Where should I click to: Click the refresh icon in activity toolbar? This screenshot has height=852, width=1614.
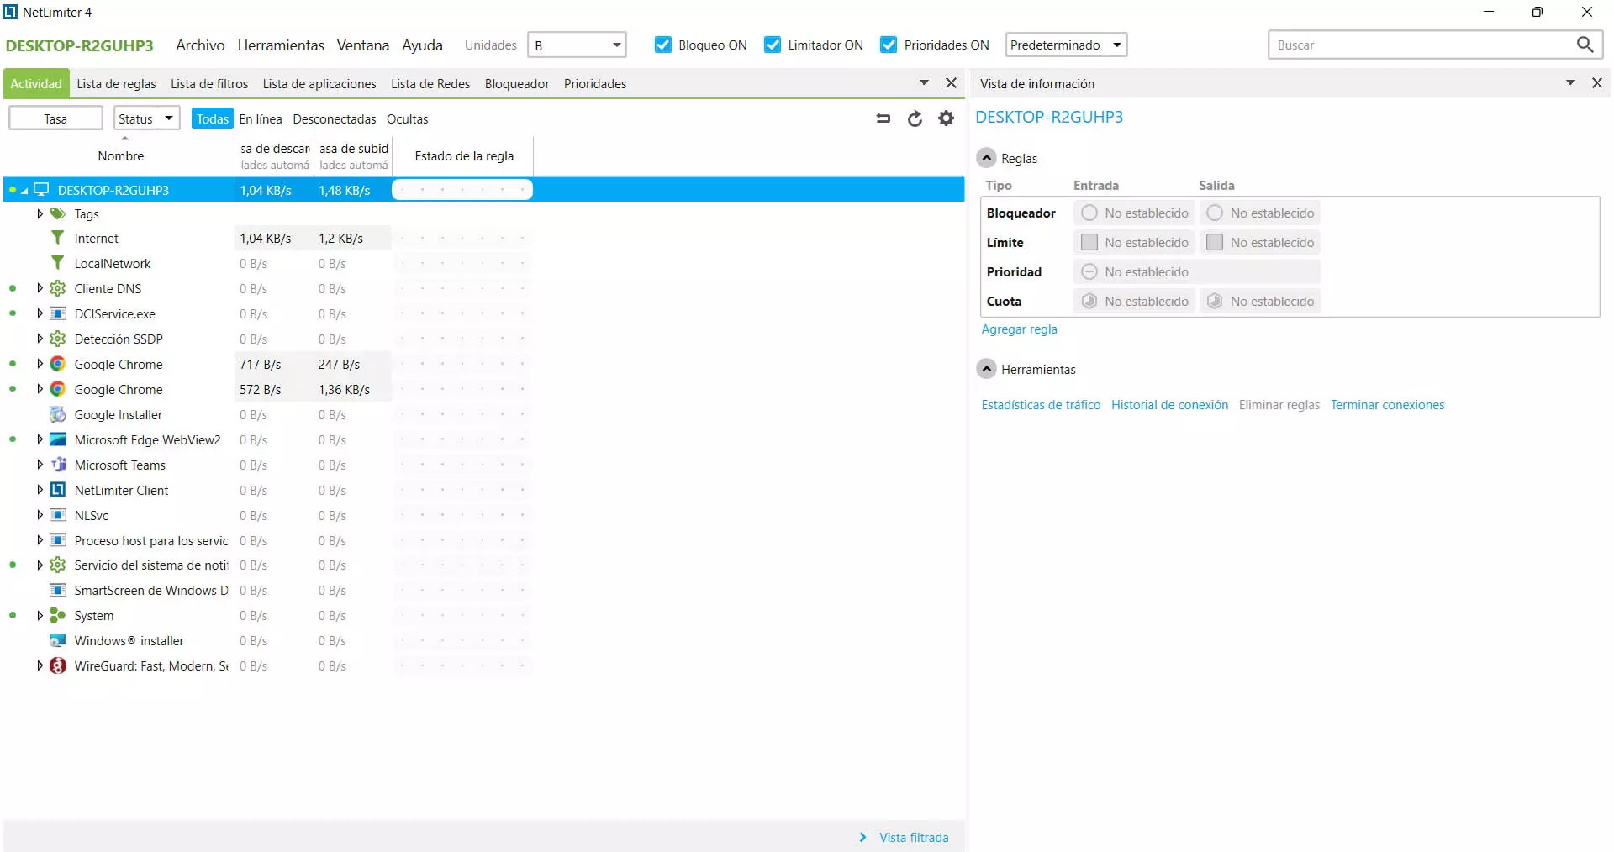[915, 118]
